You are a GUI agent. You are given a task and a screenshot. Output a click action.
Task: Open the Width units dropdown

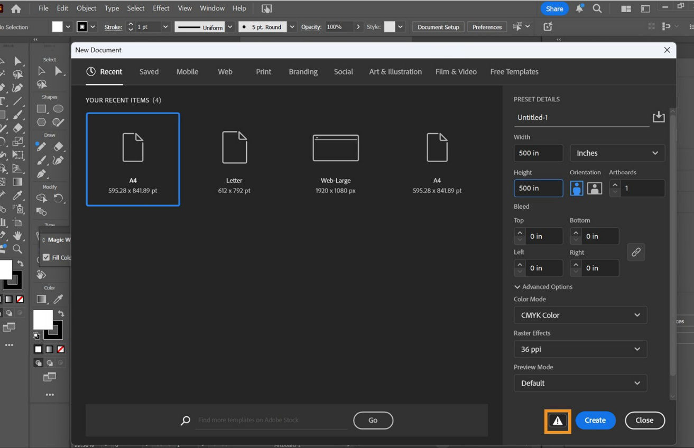[616, 153]
